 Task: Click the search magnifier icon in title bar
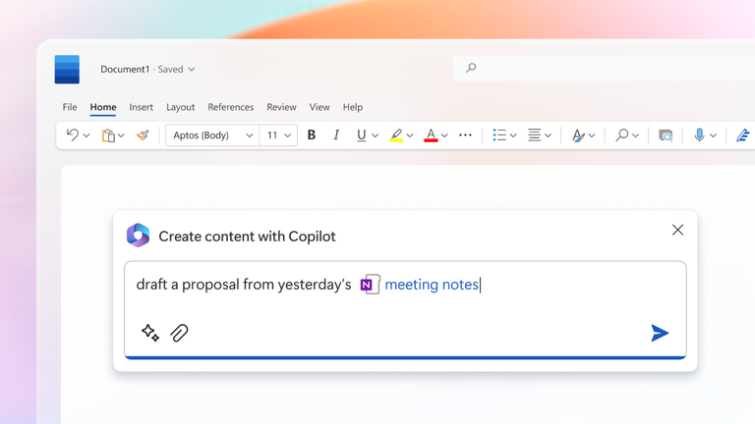coord(471,68)
